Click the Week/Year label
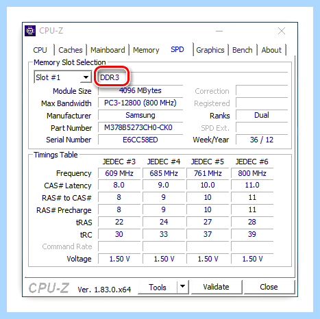320x319 pixels. click(x=211, y=140)
